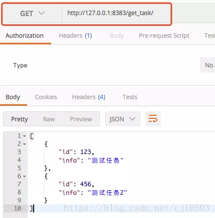
Task: Select the Pretty view mode
Action: tap(20, 119)
